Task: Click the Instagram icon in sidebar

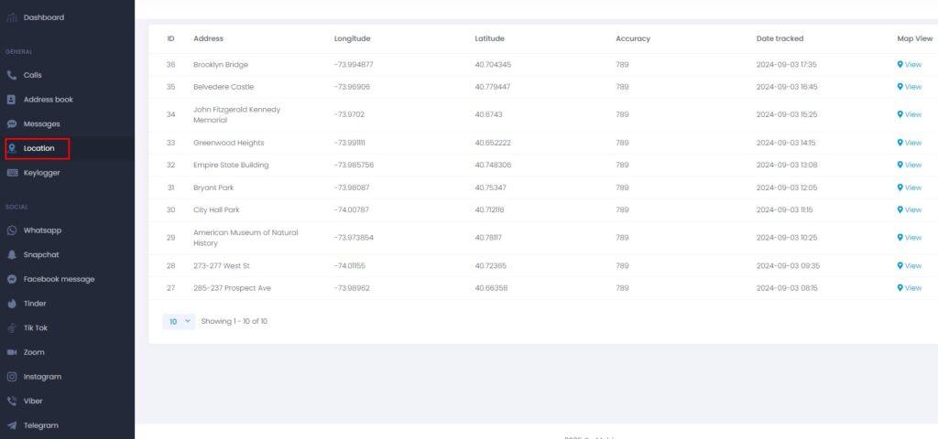Action: 12,377
